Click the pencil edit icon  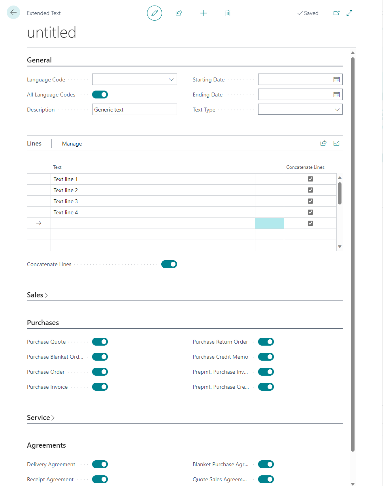point(155,13)
